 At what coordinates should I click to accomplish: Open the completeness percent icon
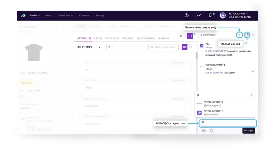point(181,36)
